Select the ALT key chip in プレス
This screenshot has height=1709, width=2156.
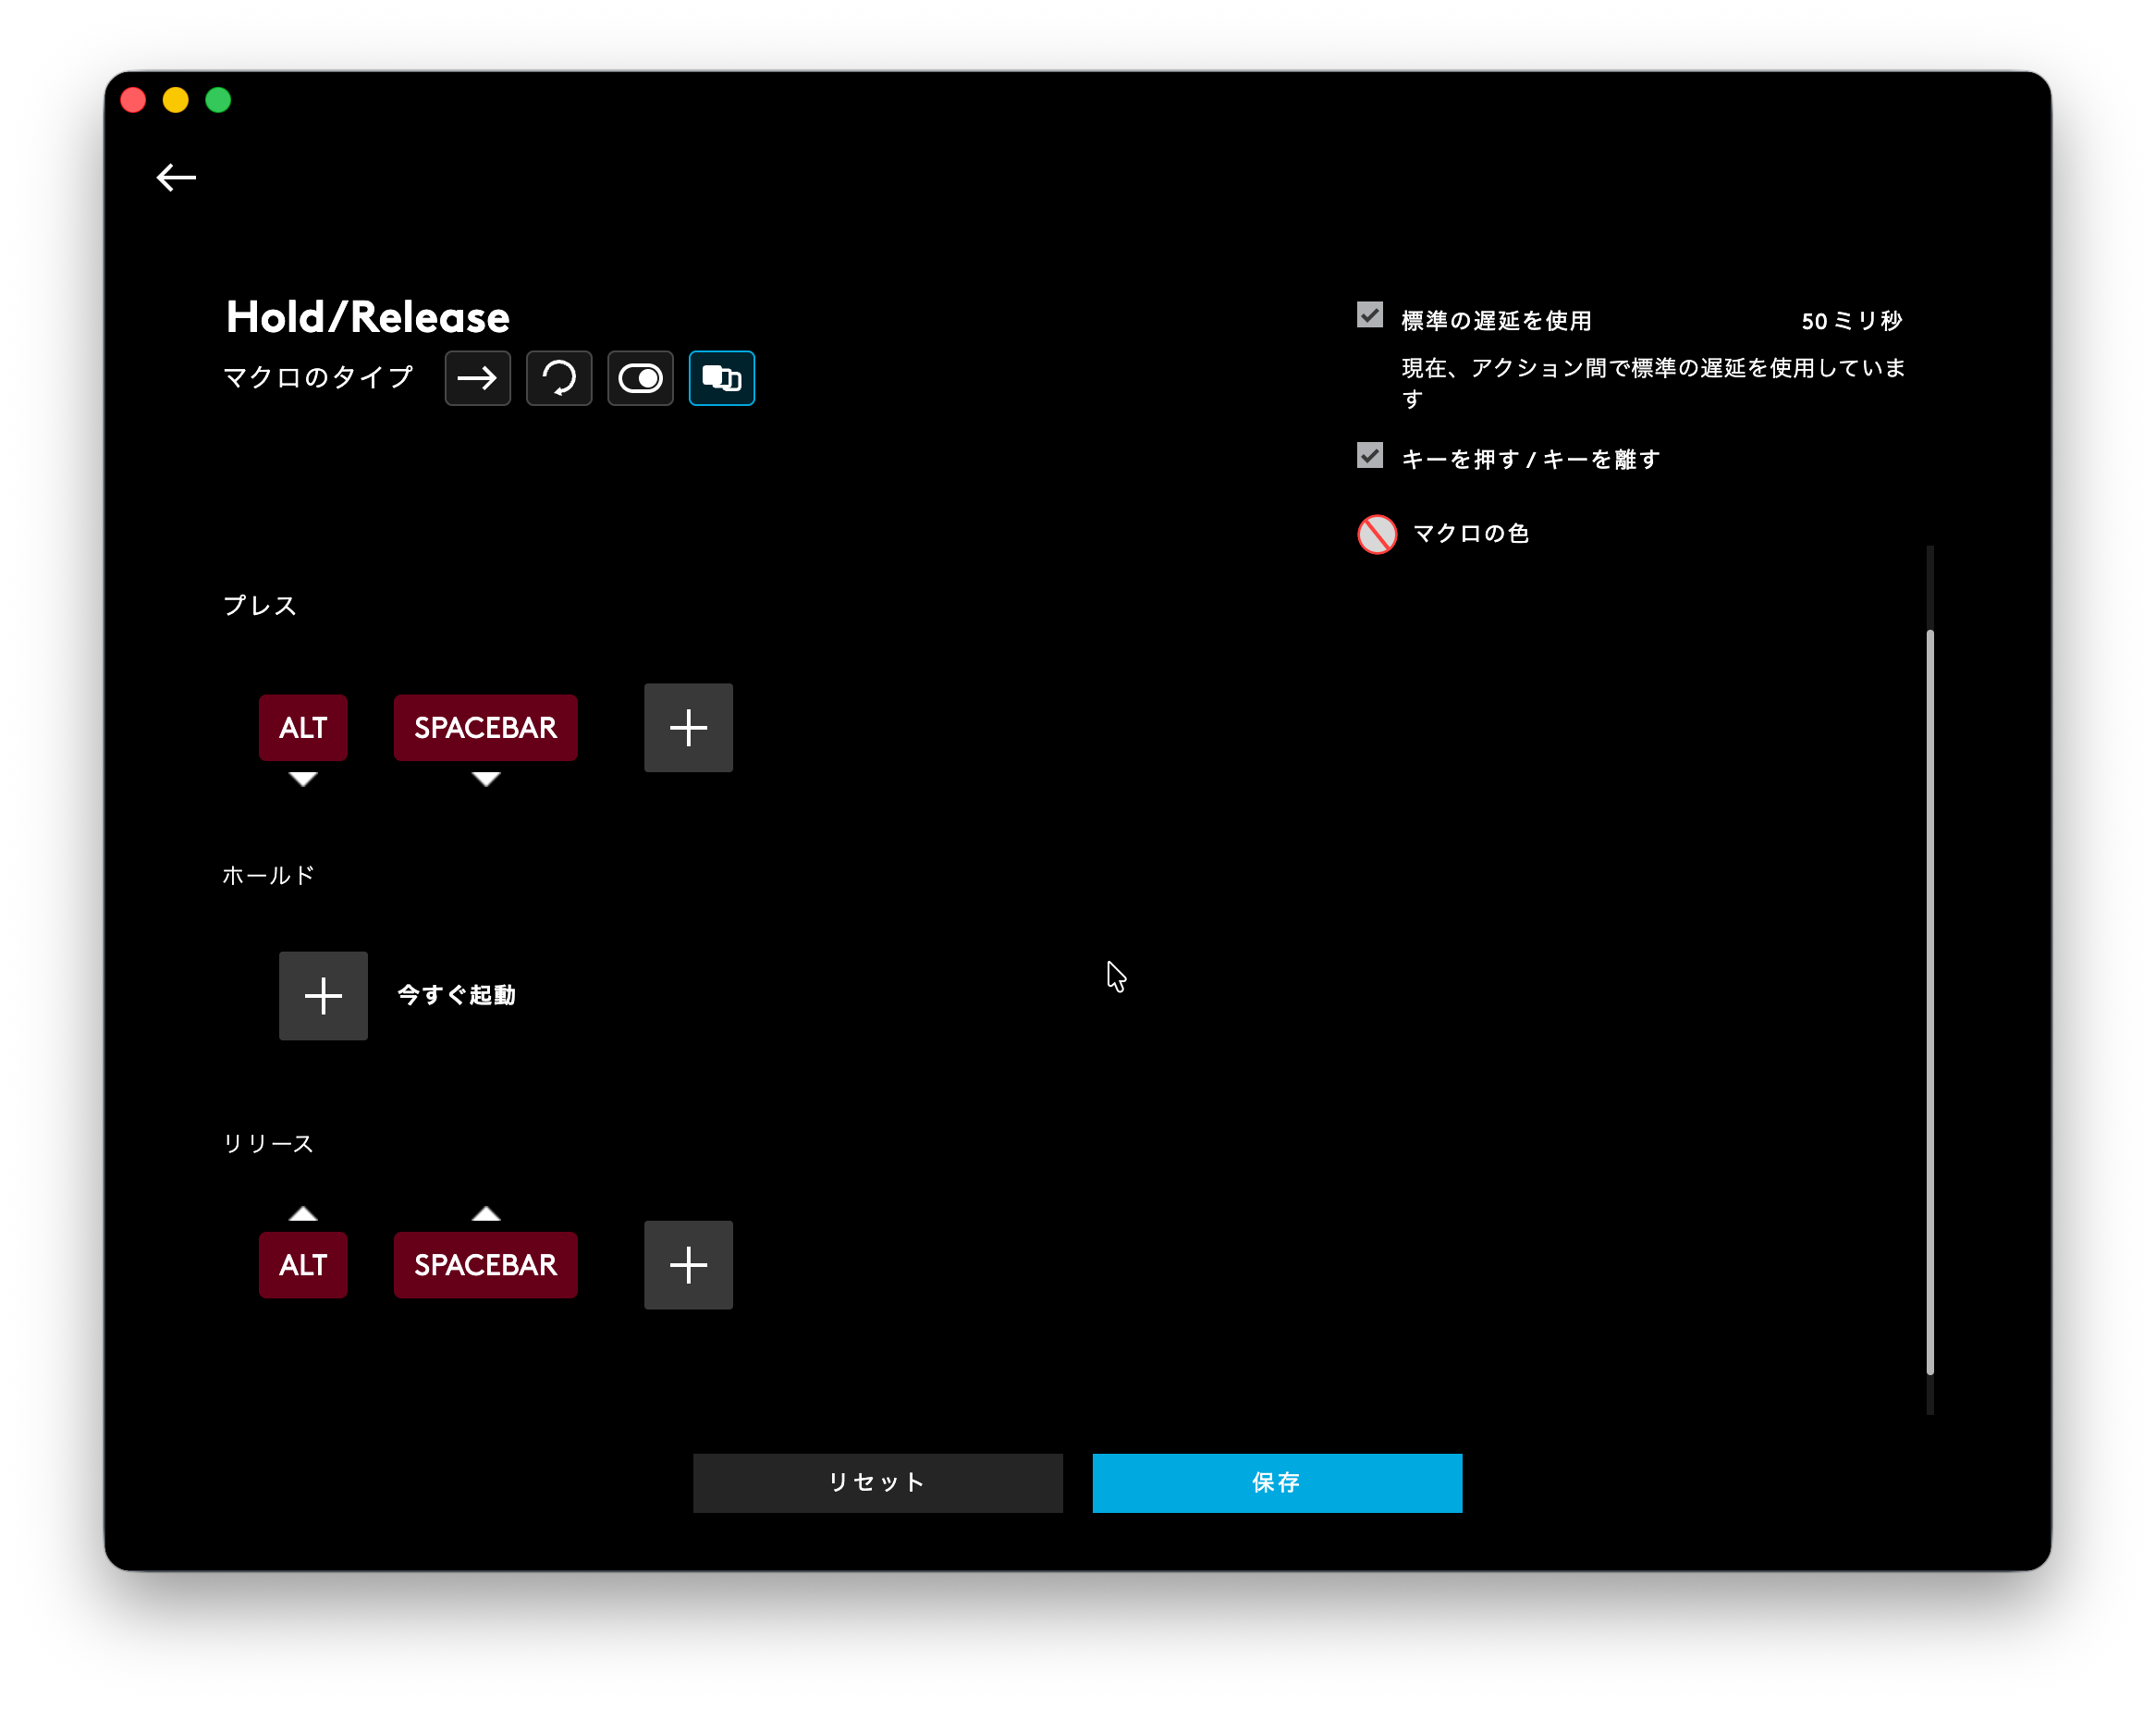coord(303,728)
